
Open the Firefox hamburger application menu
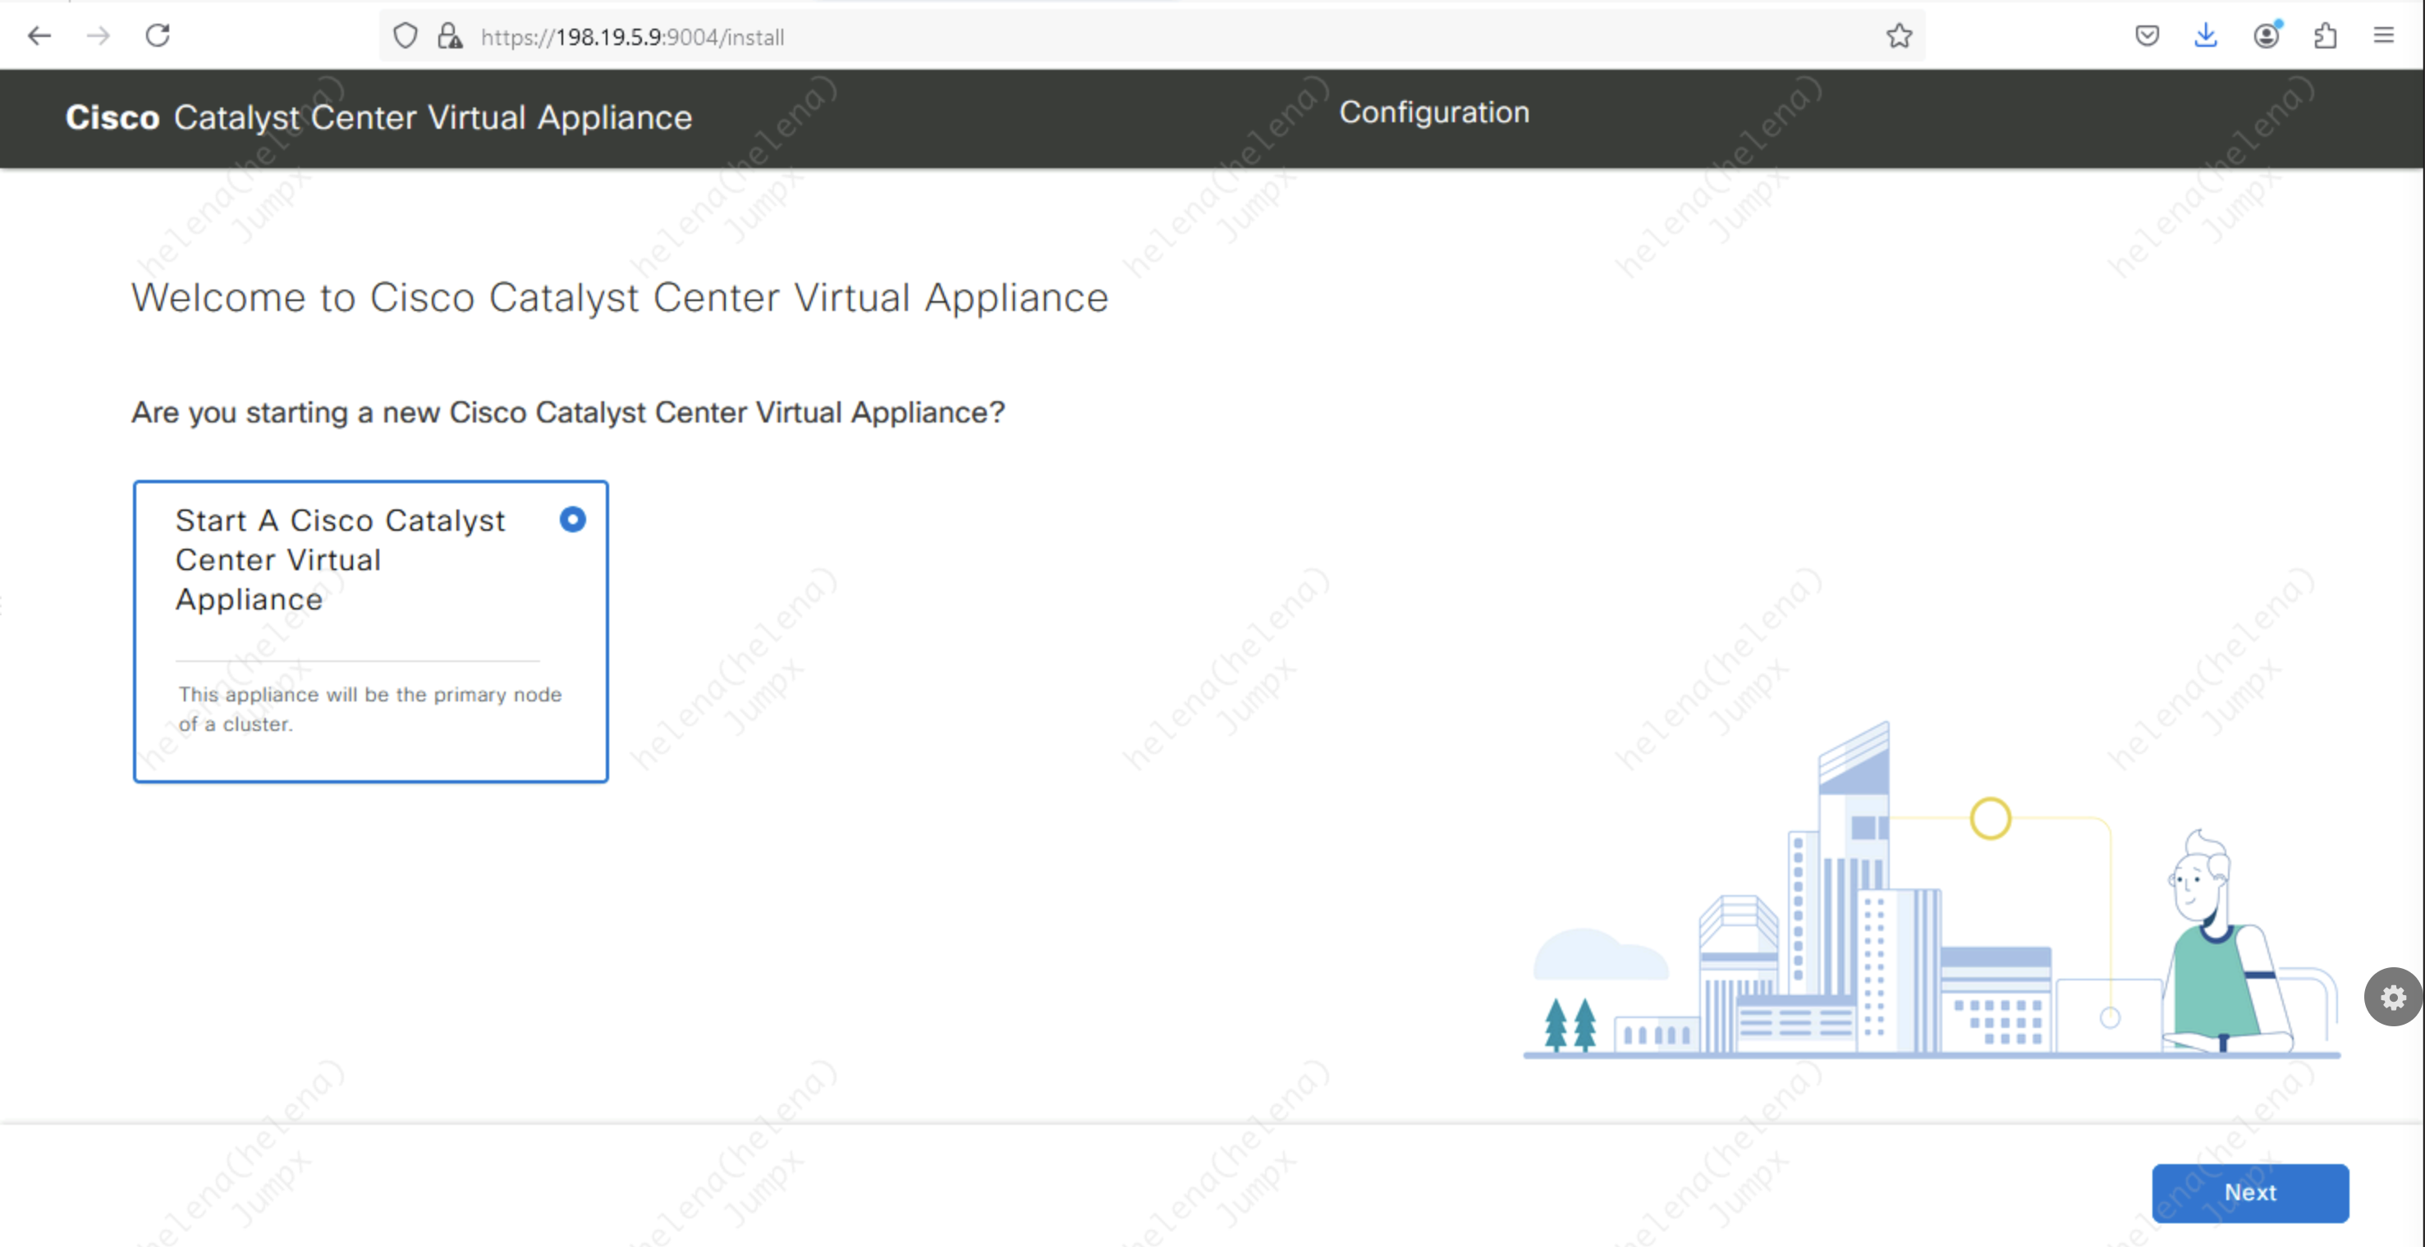[2384, 36]
